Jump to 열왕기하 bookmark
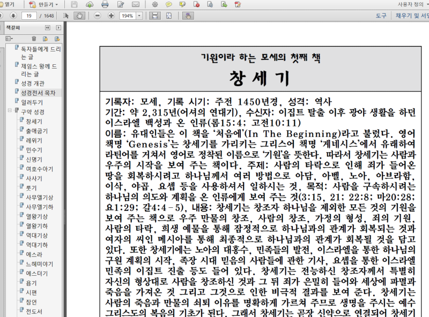 [x=36, y=226]
